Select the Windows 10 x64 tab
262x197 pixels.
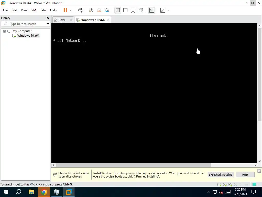pyautogui.click(x=91, y=20)
